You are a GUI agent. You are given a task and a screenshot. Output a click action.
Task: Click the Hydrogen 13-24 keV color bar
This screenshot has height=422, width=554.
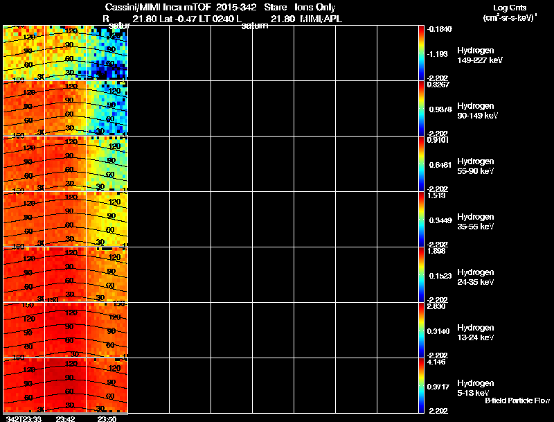click(421, 330)
